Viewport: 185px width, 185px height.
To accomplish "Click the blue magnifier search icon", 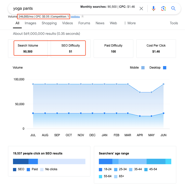I will (173, 9).
